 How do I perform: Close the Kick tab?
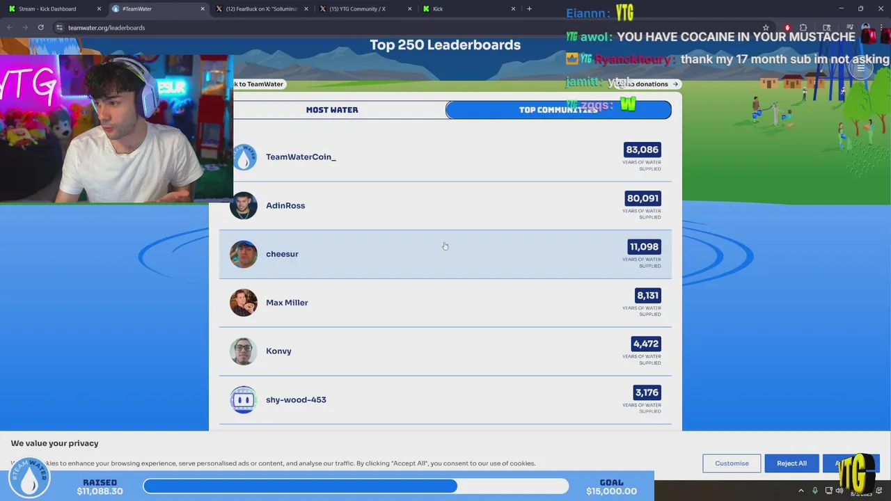(x=513, y=9)
